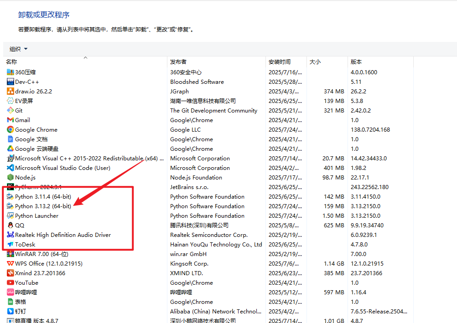Screen dimensions: 457x323
Task: Select the Python Launcher icon
Action: (x=10, y=215)
